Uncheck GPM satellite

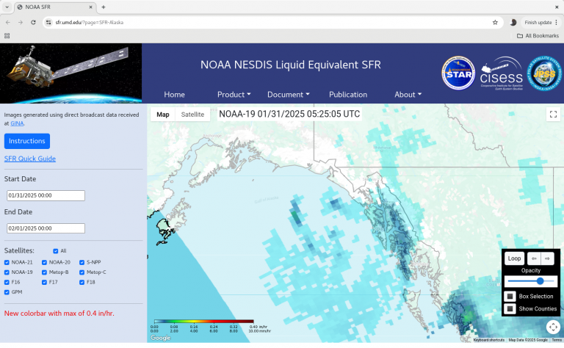click(7, 292)
